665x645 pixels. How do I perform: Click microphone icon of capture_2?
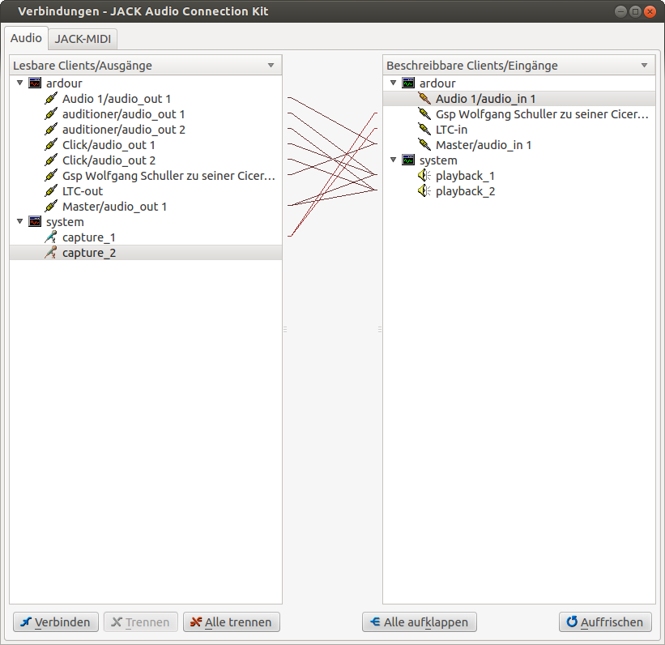point(51,253)
